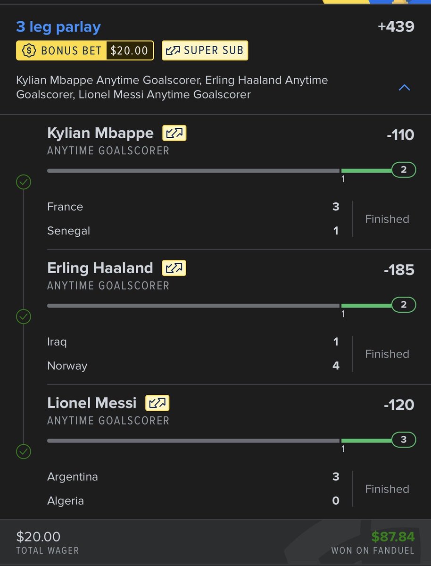Image resolution: width=431 pixels, height=566 pixels.
Task: Tap the BONUS BET $20.00 badge
Action: point(85,50)
